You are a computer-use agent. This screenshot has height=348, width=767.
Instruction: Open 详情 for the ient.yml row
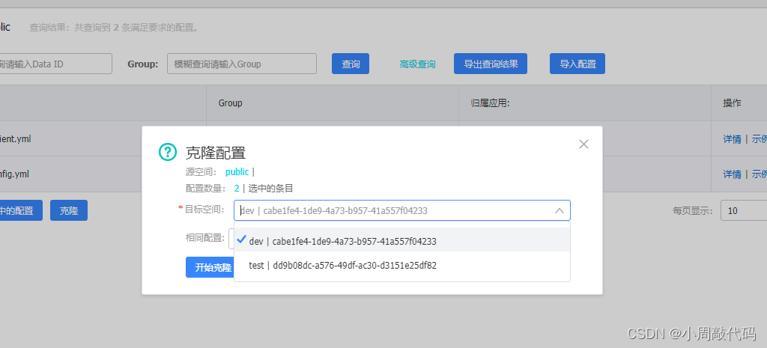click(x=733, y=138)
